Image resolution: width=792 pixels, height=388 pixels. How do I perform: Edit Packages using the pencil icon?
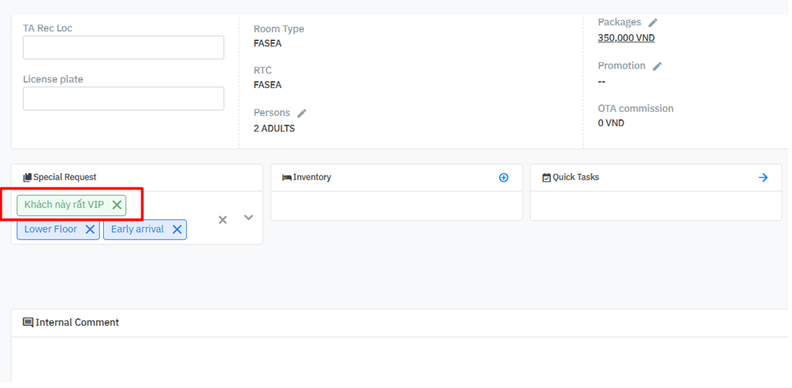[653, 23]
